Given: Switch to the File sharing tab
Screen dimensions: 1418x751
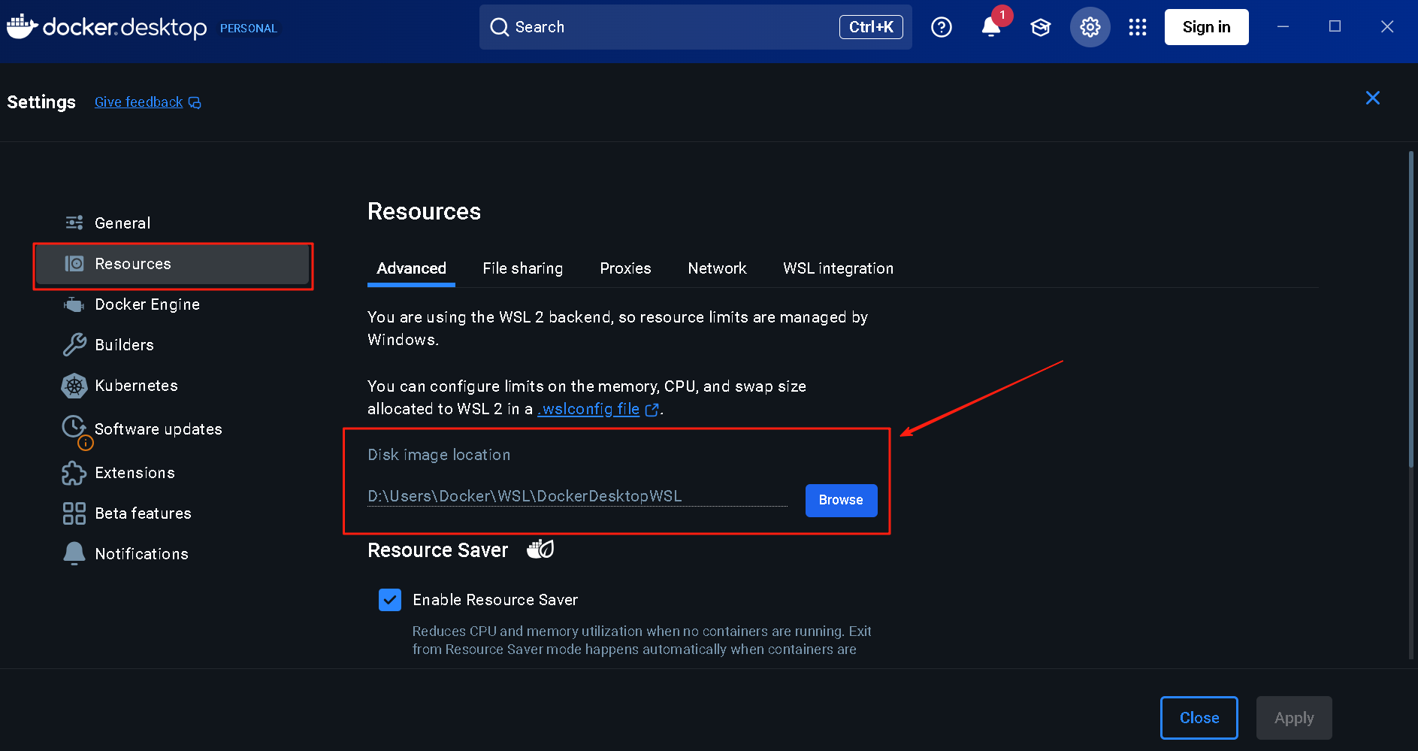Looking at the screenshot, I should click(x=523, y=268).
